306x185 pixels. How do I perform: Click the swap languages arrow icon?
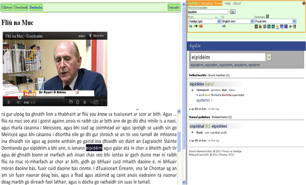point(216,17)
